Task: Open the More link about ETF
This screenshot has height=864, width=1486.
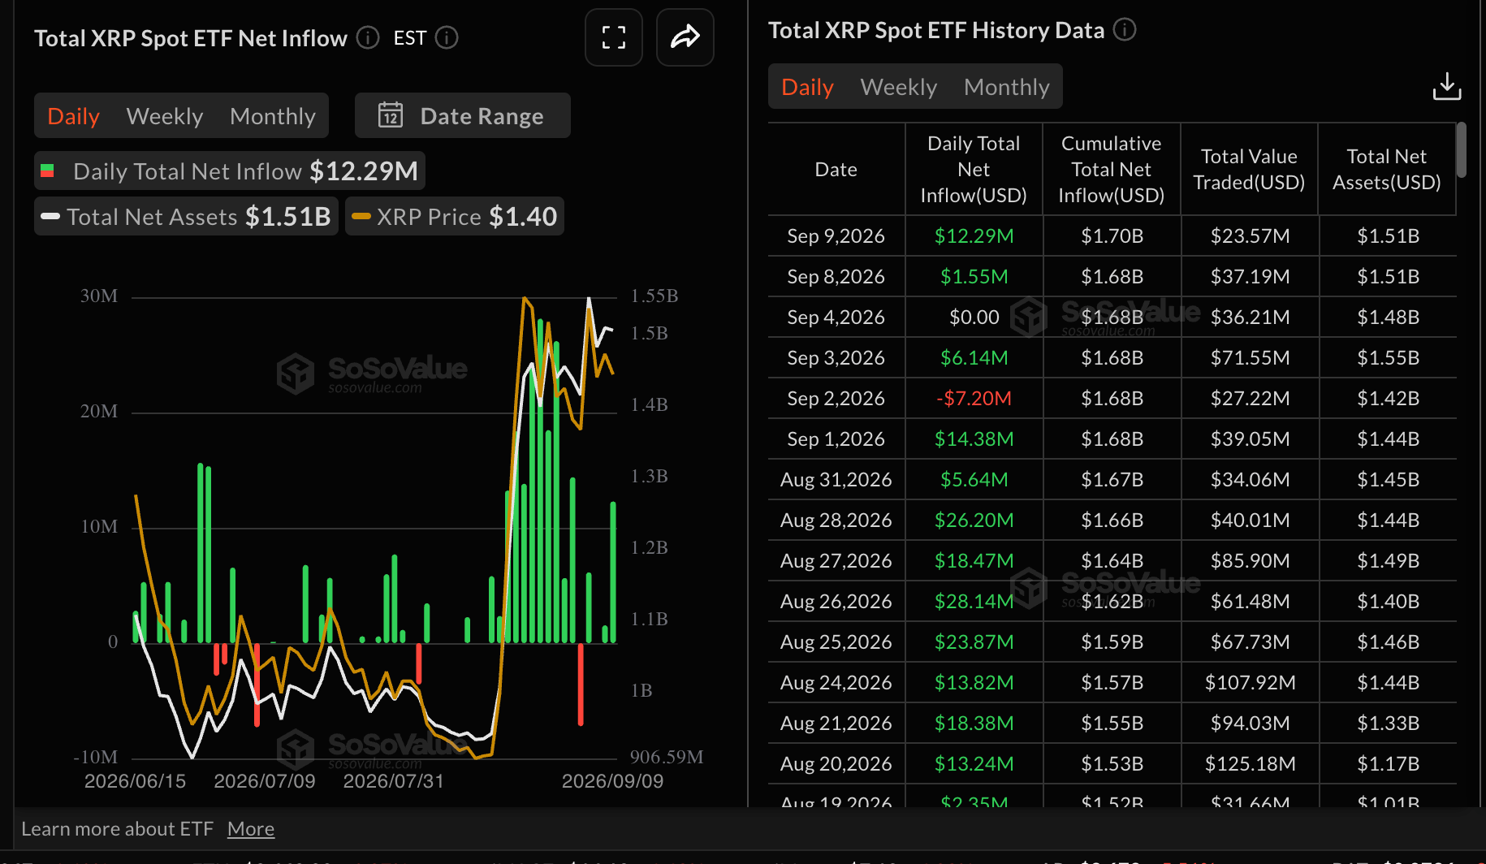Action: (x=251, y=829)
